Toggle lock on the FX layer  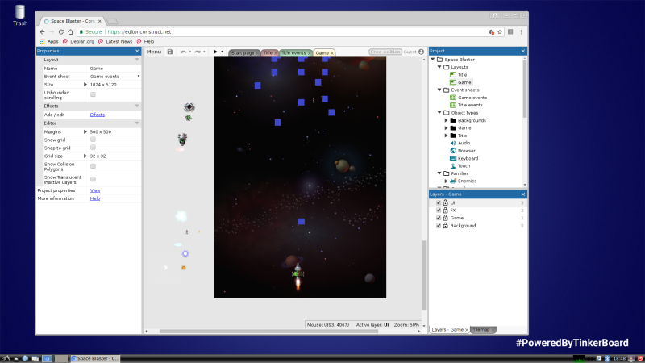[445, 210]
